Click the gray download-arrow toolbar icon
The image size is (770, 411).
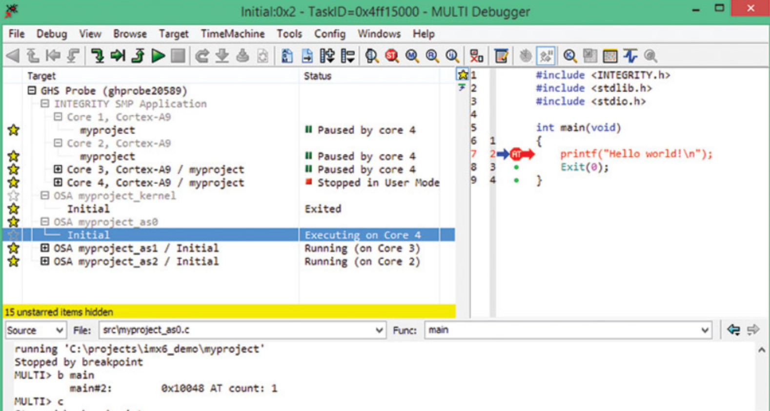point(222,56)
